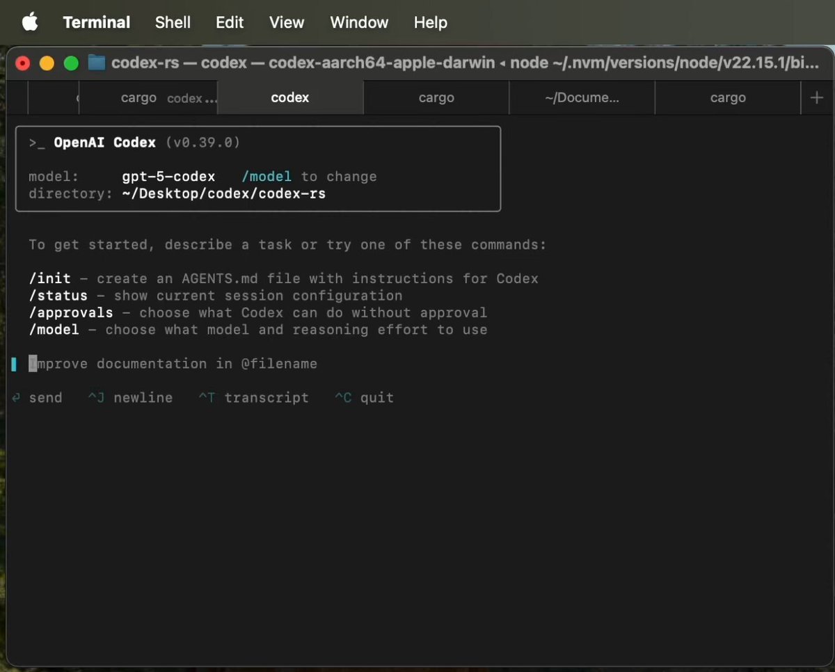Click the version text '(v0.39.0)'
Image resolution: width=835 pixels, height=672 pixels.
pyautogui.click(x=202, y=143)
